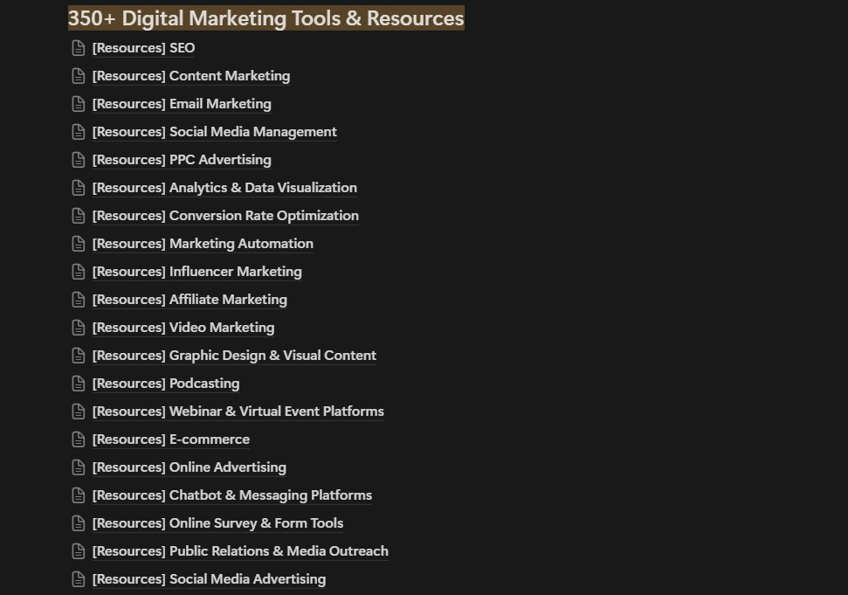Open [Resources] Analytics & Data Visualization link
848x595 pixels.
[224, 188]
